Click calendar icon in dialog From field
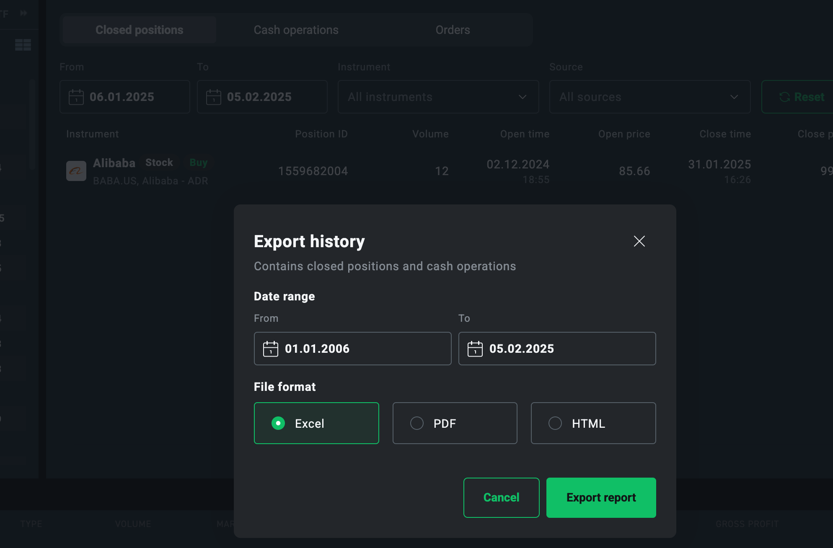Viewport: 833px width, 548px height. click(x=270, y=349)
